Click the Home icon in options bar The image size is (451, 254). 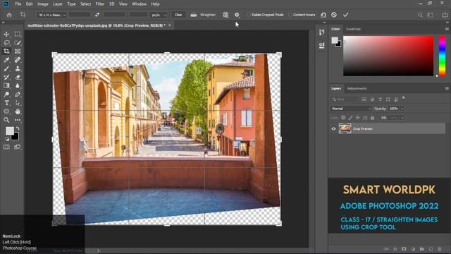(9, 15)
